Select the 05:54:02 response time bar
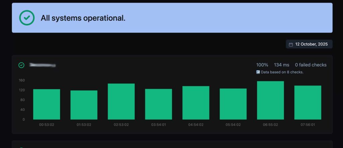This screenshot has width=343, height=148. coord(233,104)
